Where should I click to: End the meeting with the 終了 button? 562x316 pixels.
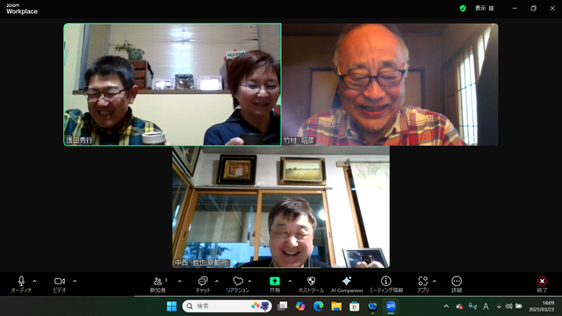[x=542, y=284]
